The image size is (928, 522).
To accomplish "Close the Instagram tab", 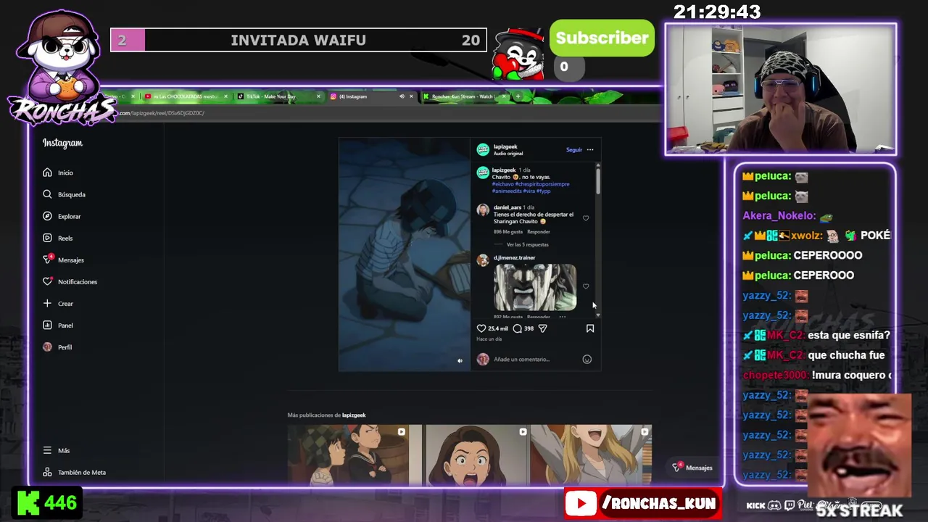I will pyautogui.click(x=411, y=96).
